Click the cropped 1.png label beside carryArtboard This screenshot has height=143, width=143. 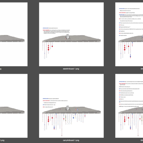[x=2, y=140]
